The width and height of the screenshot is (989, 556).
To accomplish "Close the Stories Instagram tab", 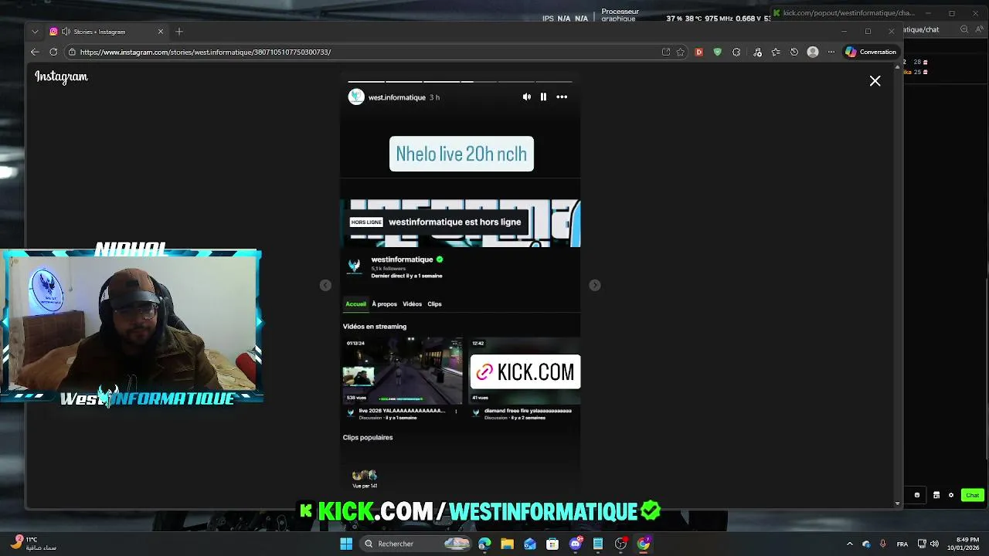I will pos(161,32).
